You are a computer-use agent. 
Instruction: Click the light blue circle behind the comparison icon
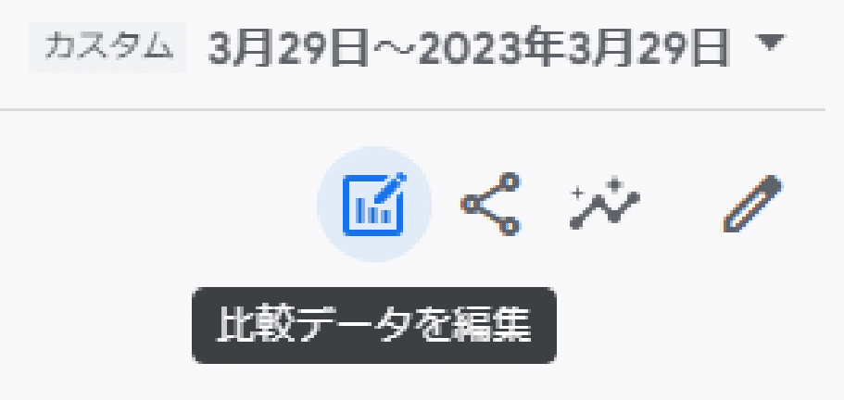pyautogui.click(x=374, y=205)
